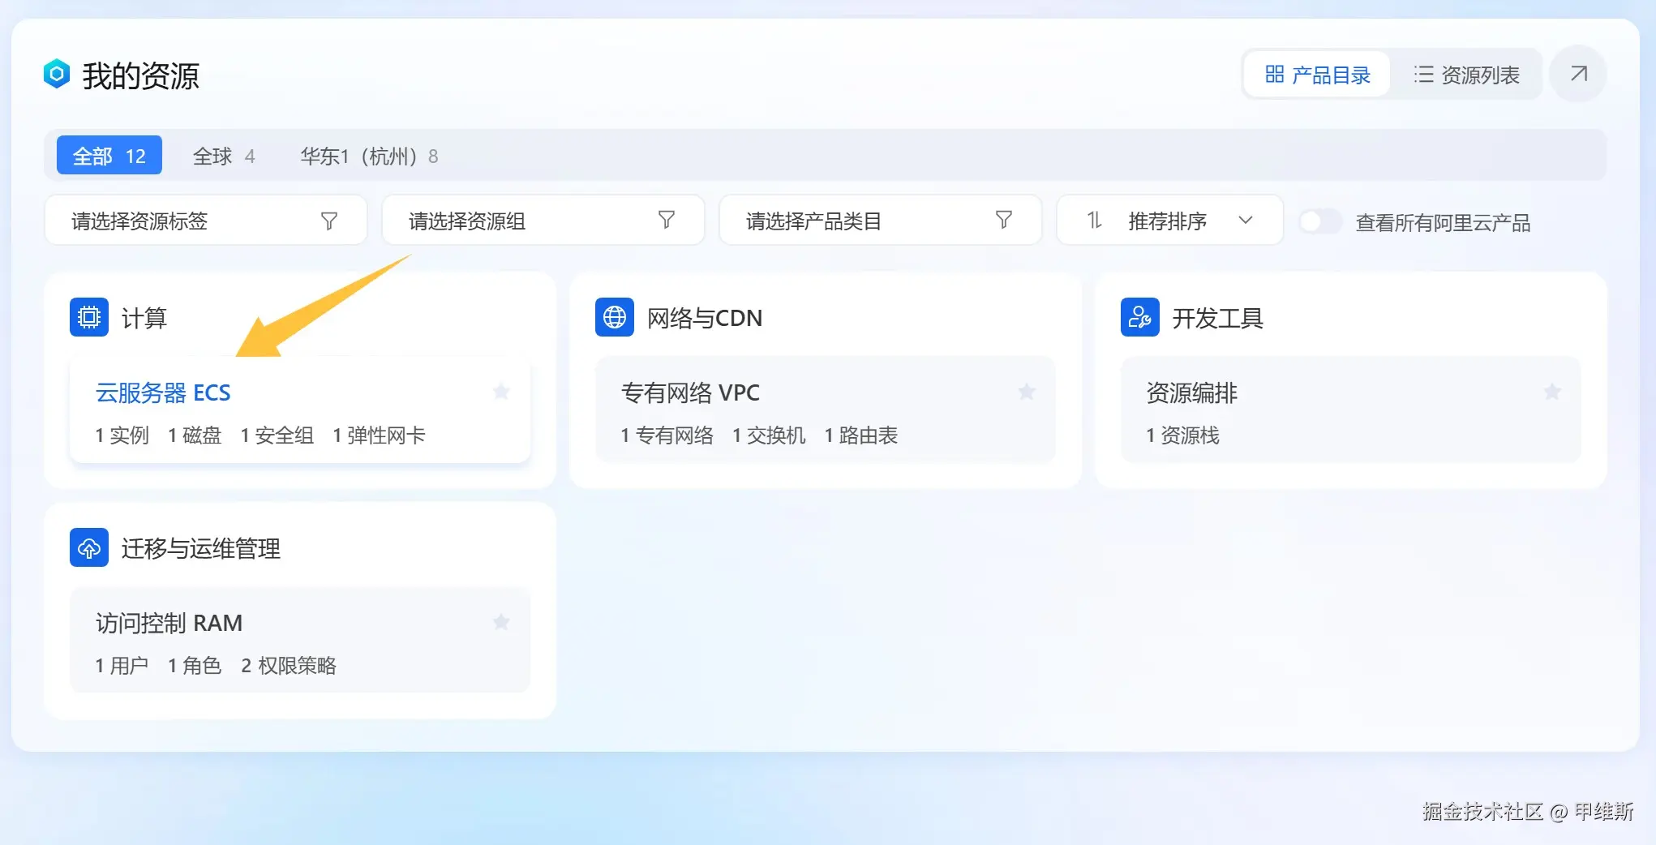1656x845 pixels.
Task: Click the Developer Tools category icon
Action: [x=1140, y=317]
